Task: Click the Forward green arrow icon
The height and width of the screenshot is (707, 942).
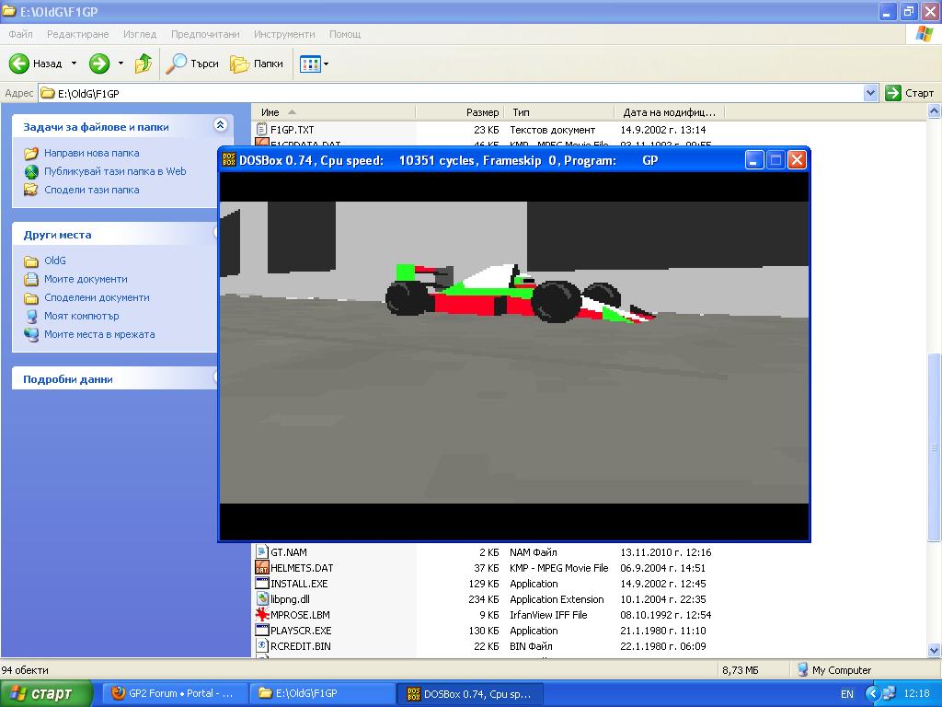Action: tap(99, 64)
